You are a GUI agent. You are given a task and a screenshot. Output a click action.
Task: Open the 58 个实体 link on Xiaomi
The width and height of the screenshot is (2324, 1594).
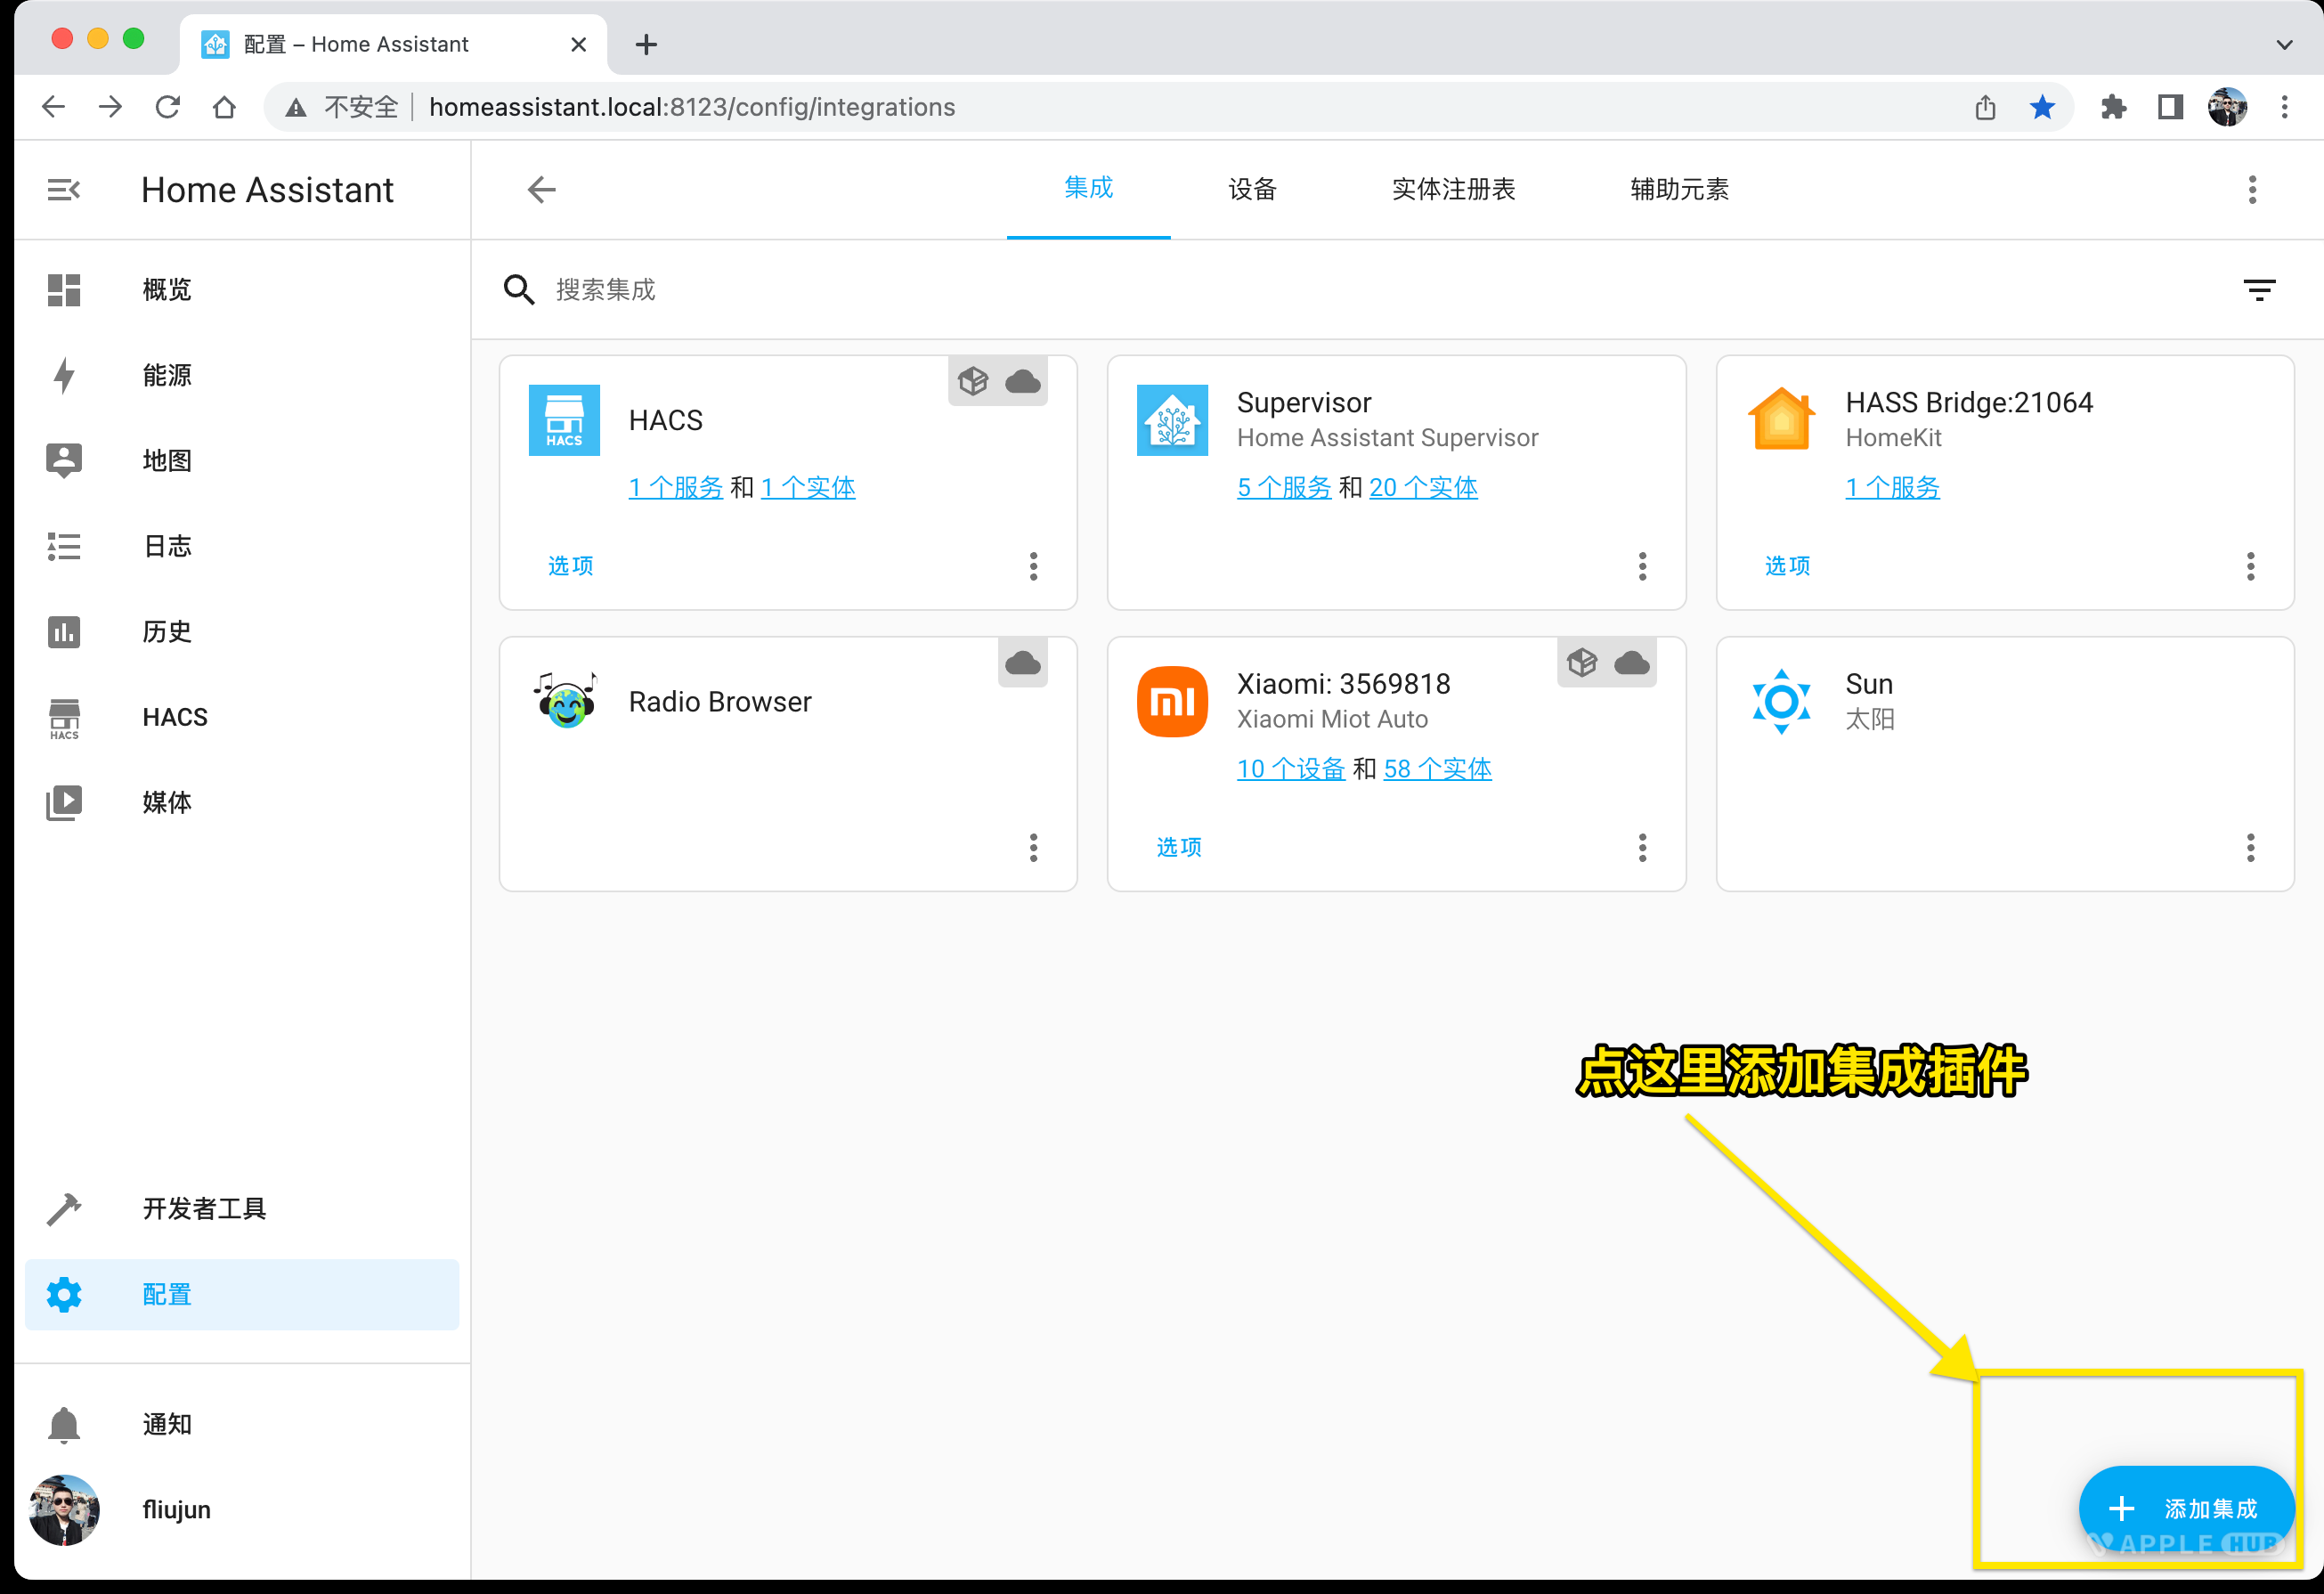click(1437, 769)
